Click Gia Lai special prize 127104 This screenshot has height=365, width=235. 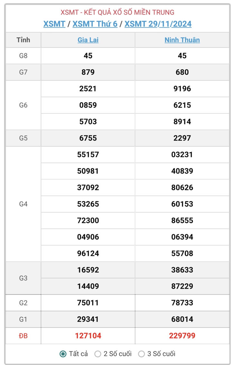88,336
